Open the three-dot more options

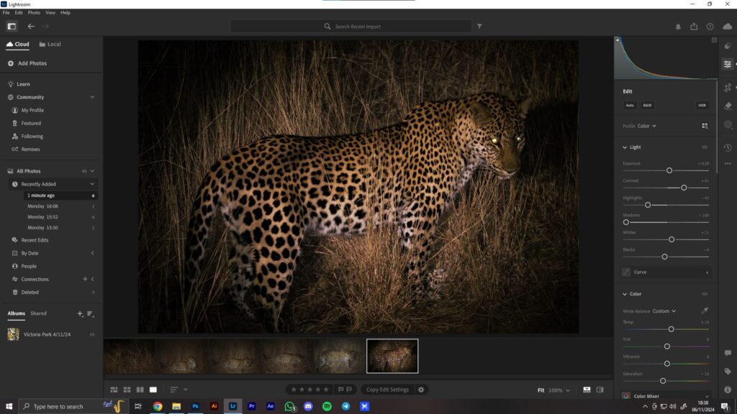click(728, 164)
